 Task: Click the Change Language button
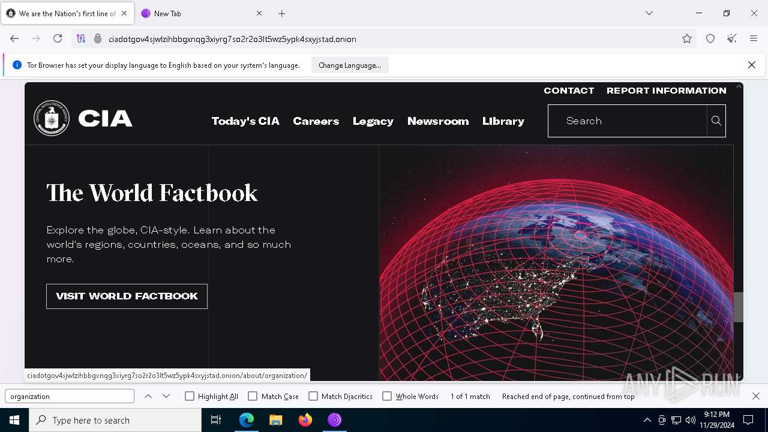[350, 65]
